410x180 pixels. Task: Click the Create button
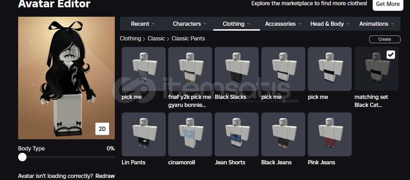click(x=385, y=39)
